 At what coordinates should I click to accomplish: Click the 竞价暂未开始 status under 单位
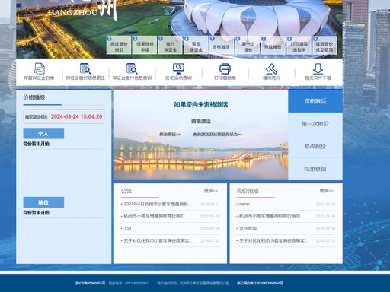[x=37, y=213]
